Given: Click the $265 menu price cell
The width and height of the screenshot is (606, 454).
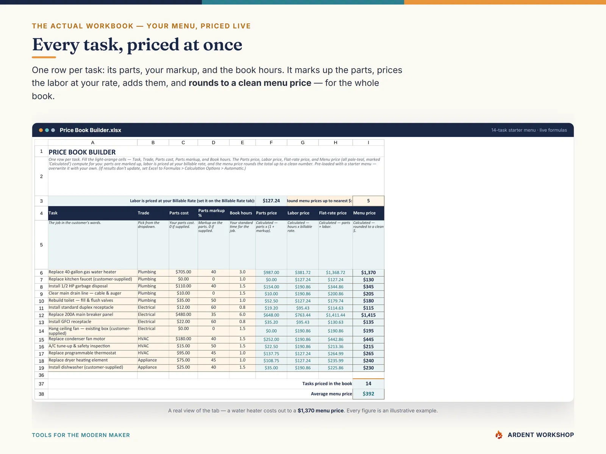Looking at the screenshot, I should (x=368, y=354).
